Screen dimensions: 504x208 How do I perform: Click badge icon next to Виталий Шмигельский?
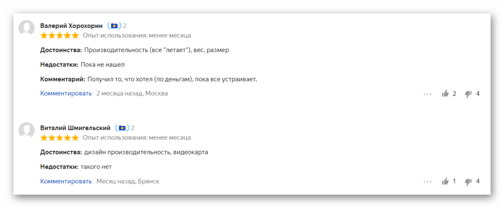click(122, 128)
